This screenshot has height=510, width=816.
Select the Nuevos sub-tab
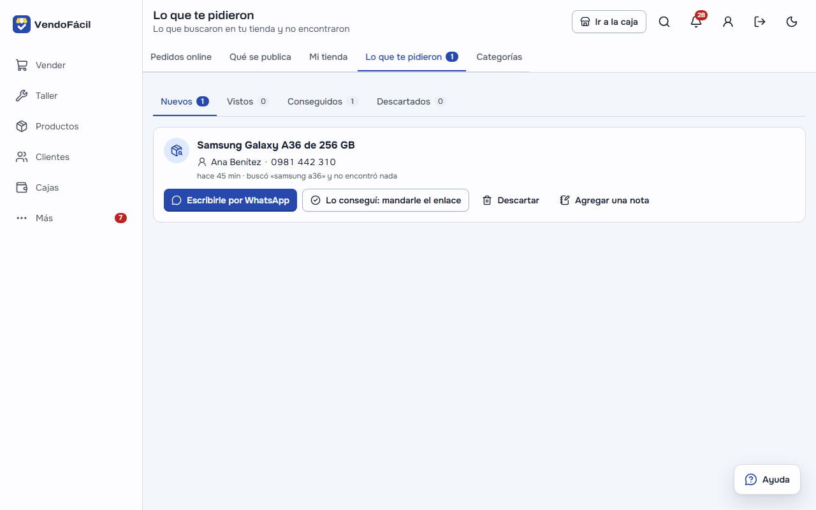[x=185, y=101]
